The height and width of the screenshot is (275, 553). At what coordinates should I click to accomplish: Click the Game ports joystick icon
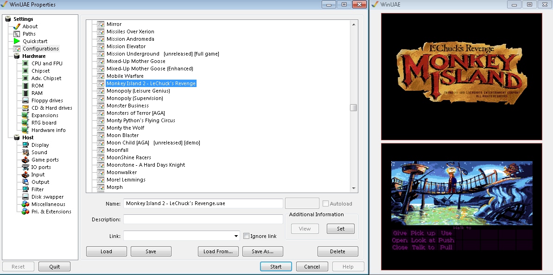pos(25,160)
